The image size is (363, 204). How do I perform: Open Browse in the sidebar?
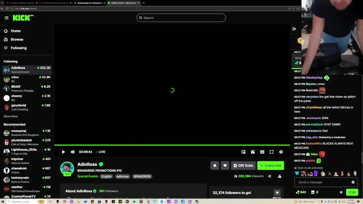coord(17,39)
